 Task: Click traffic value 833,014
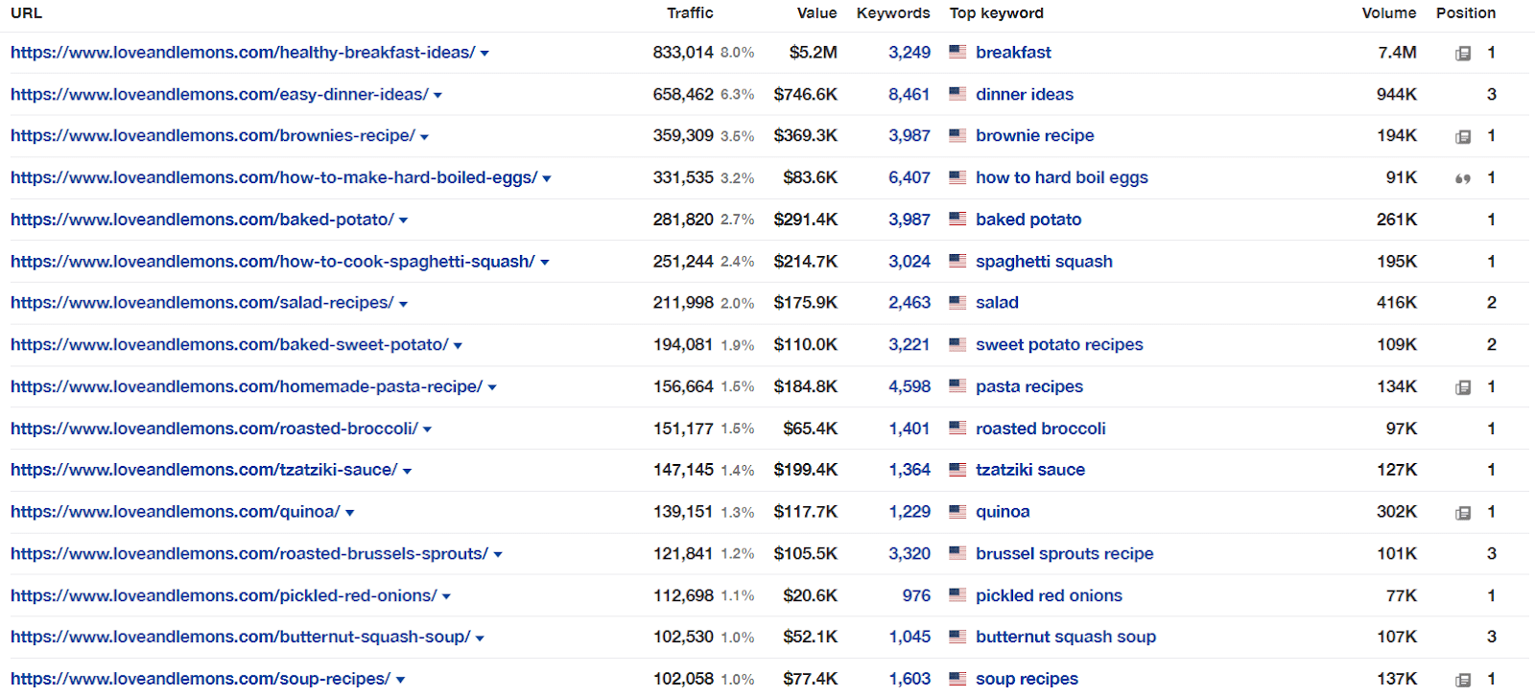pyautogui.click(x=683, y=52)
